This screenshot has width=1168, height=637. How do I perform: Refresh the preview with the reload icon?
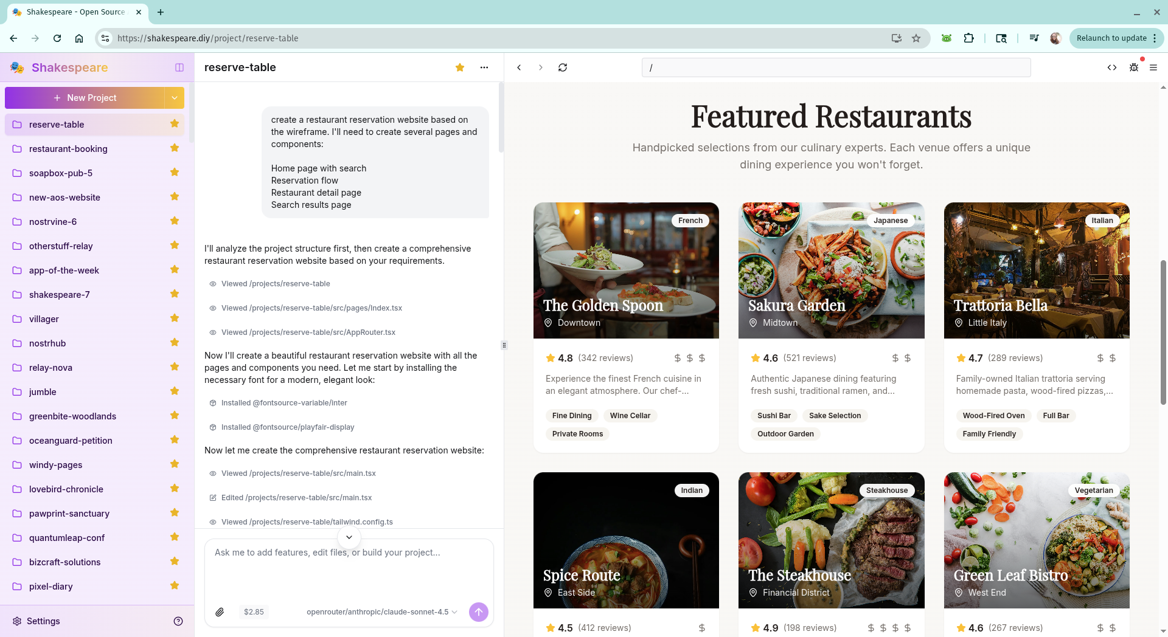(x=563, y=67)
